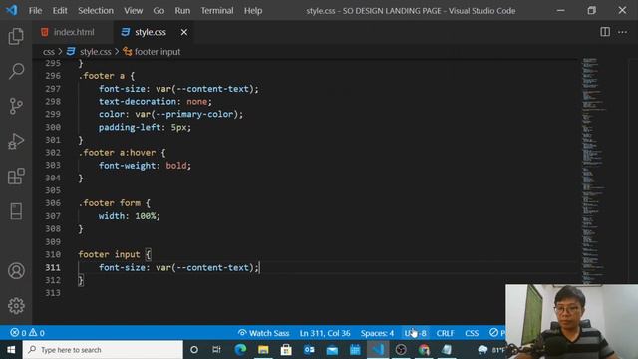Click line number 296 in gutter

pos(53,76)
